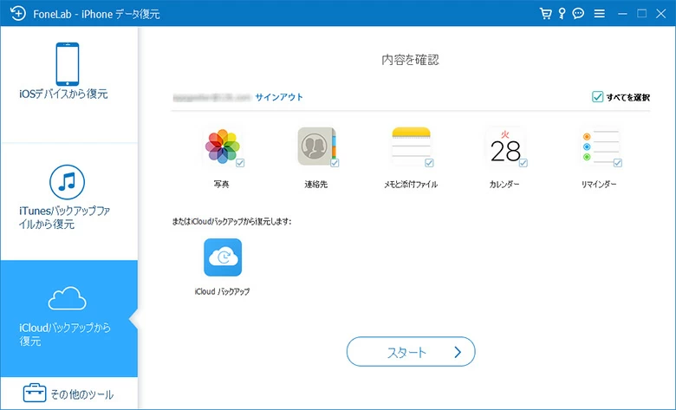Open the feedback chat bubble icon
The image size is (676, 410).
point(578,14)
